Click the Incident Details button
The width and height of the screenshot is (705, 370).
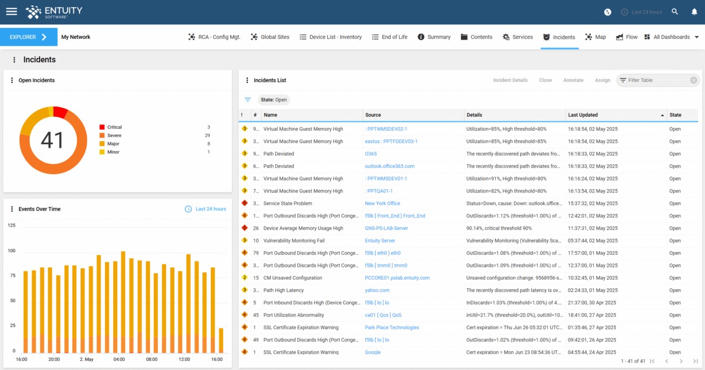coord(510,81)
